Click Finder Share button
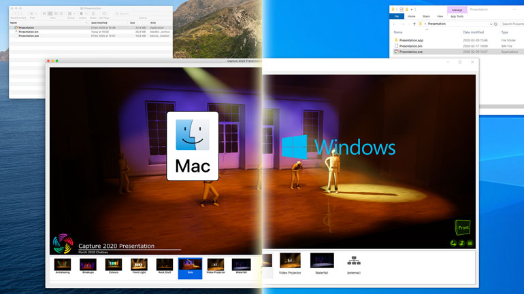This screenshot has width=524, height=294. pyautogui.click(x=93, y=14)
